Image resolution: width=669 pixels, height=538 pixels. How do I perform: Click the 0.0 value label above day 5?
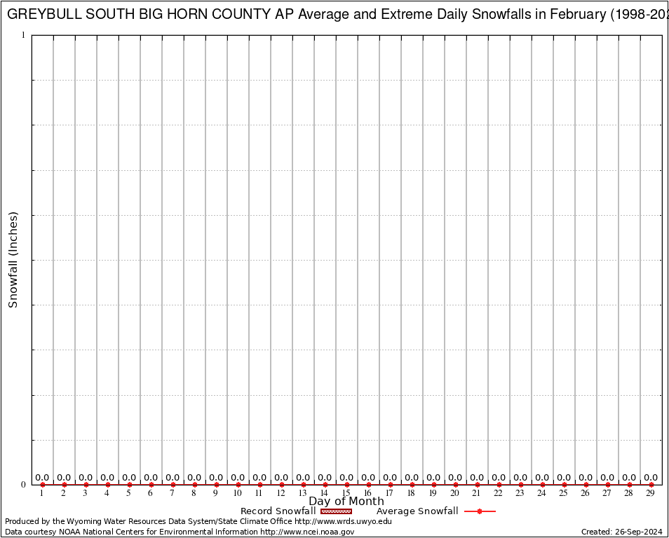coord(129,478)
